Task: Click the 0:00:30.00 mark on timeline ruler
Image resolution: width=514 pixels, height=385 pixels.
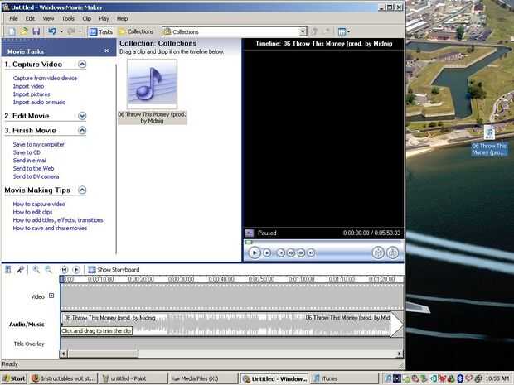Action: pos(181,279)
